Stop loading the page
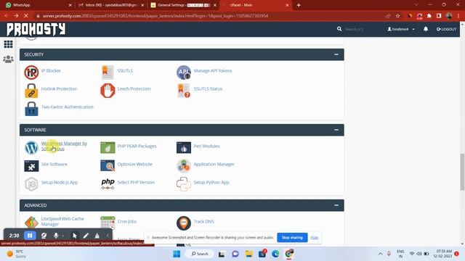This screenshot has height=261, width=465. tap(26, 16)
